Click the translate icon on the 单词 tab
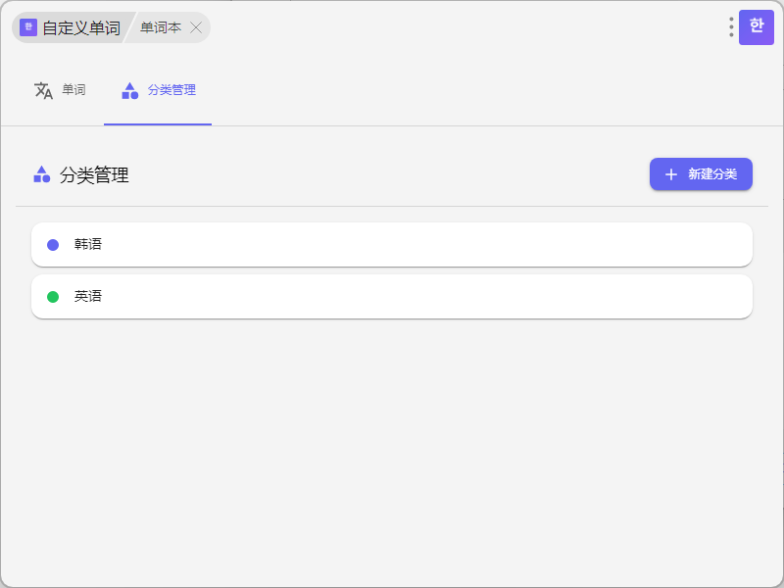784x588 pixels. pyautogui.click(x=43, y=90)
